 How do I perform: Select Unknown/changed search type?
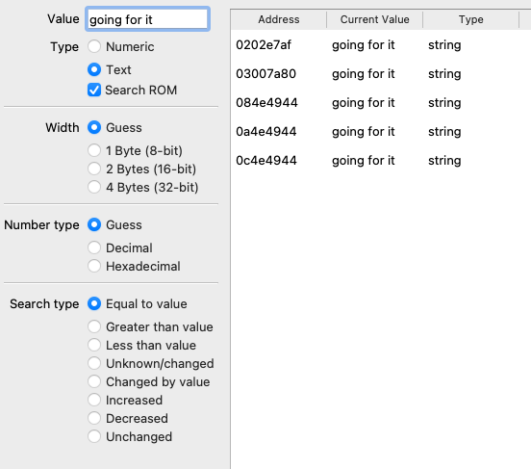[94, 363]
